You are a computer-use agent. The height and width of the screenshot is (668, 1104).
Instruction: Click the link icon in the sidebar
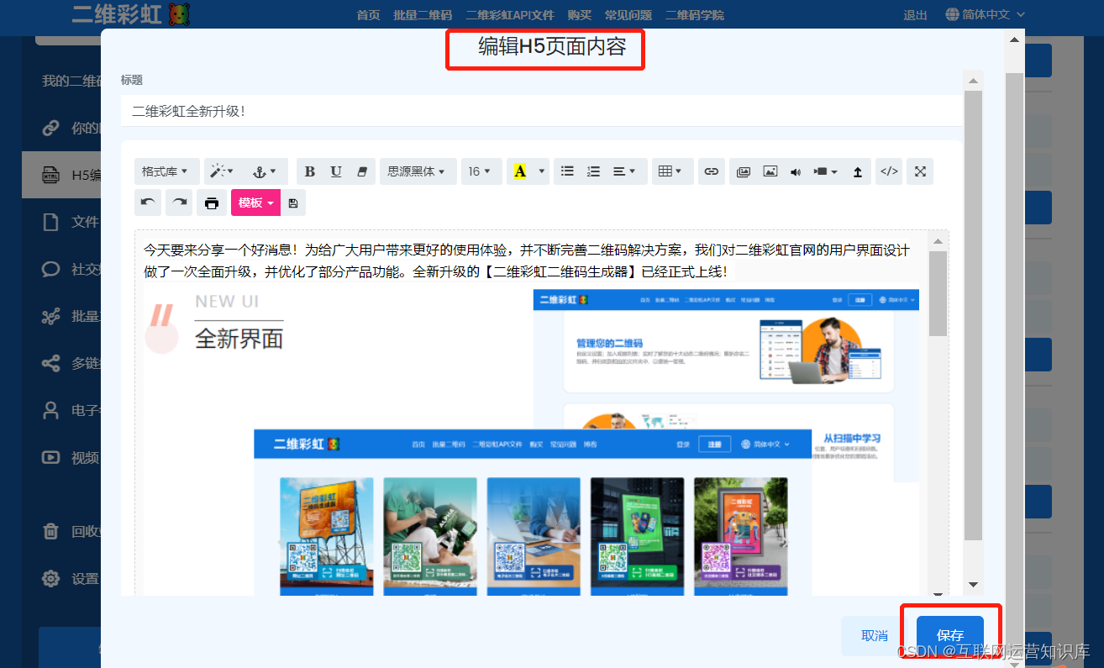[x=51, y=129]
